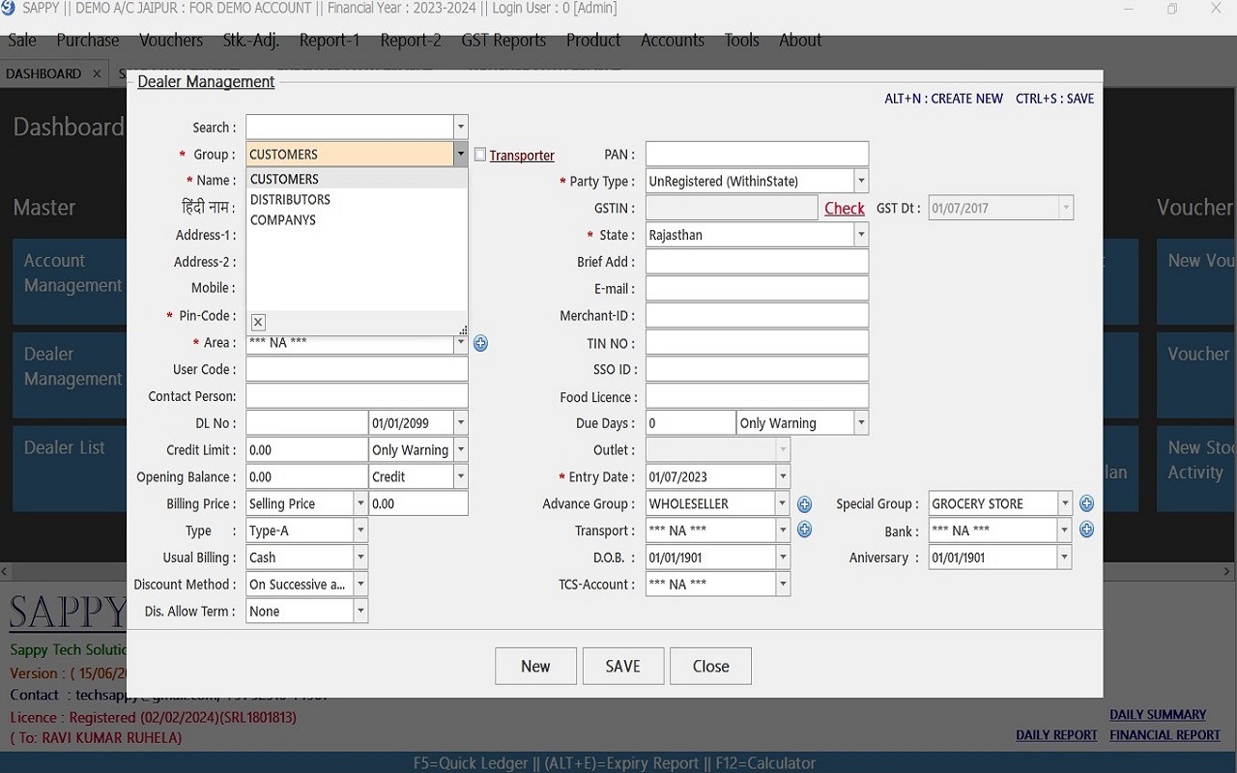Expand the Billing Price dropdown
This screenshot has width=1237, height=773.
[360, 503]
